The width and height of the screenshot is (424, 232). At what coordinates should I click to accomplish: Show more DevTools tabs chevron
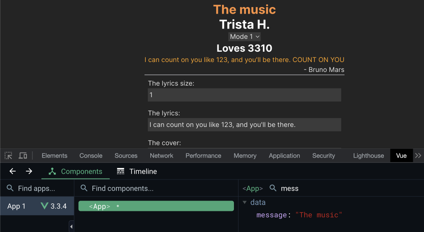coord(418,155)
